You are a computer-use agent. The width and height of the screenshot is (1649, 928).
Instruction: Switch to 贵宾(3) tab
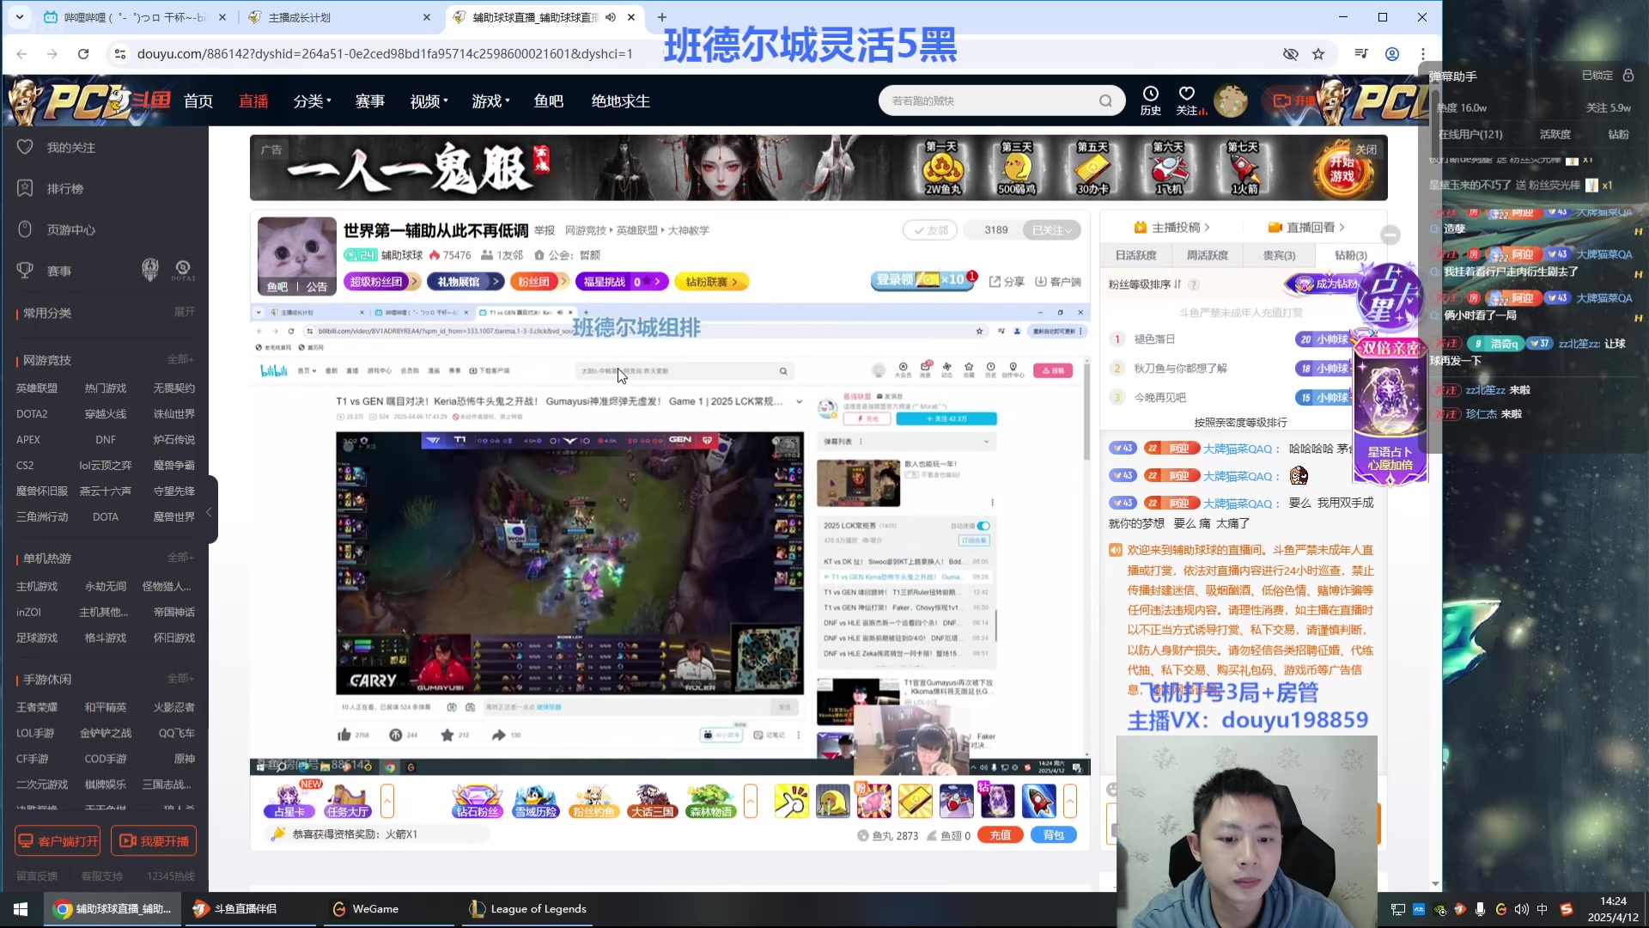pos(1279,255)
